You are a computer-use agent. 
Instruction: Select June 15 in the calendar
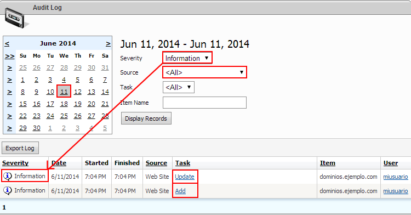(23, 104)
